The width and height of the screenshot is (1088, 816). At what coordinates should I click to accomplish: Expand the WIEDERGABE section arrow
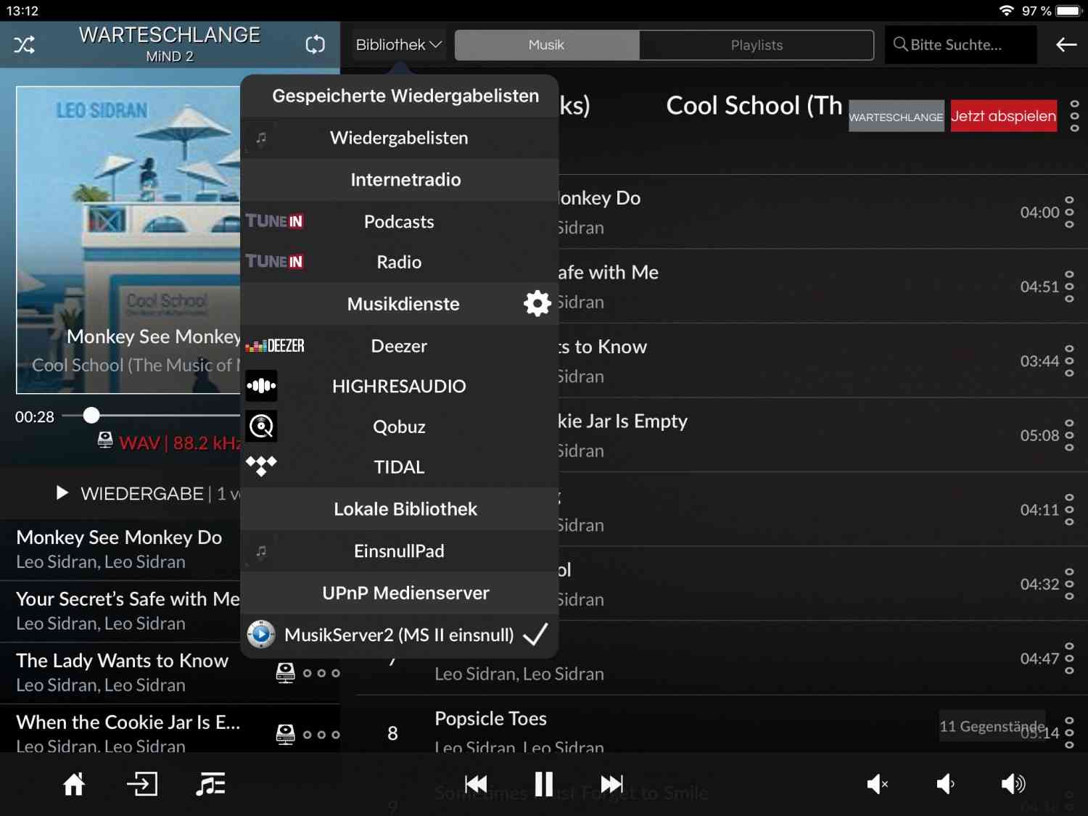62,493
